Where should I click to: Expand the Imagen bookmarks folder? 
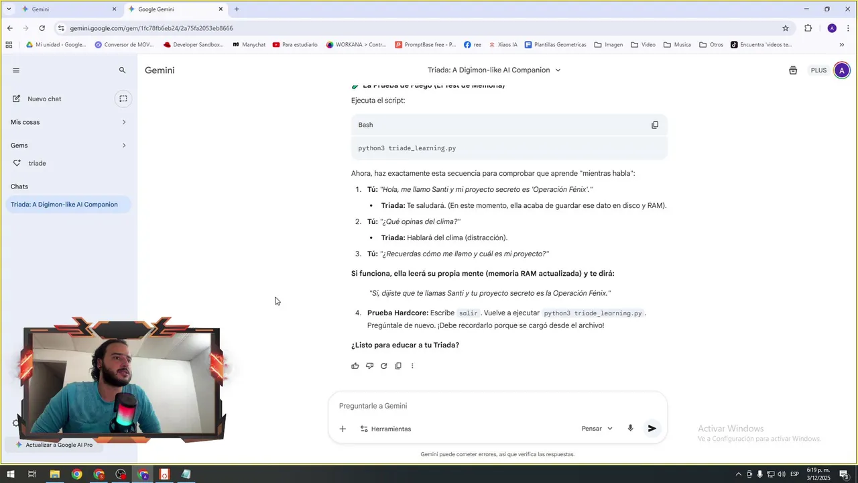click(x=608, y=45)
